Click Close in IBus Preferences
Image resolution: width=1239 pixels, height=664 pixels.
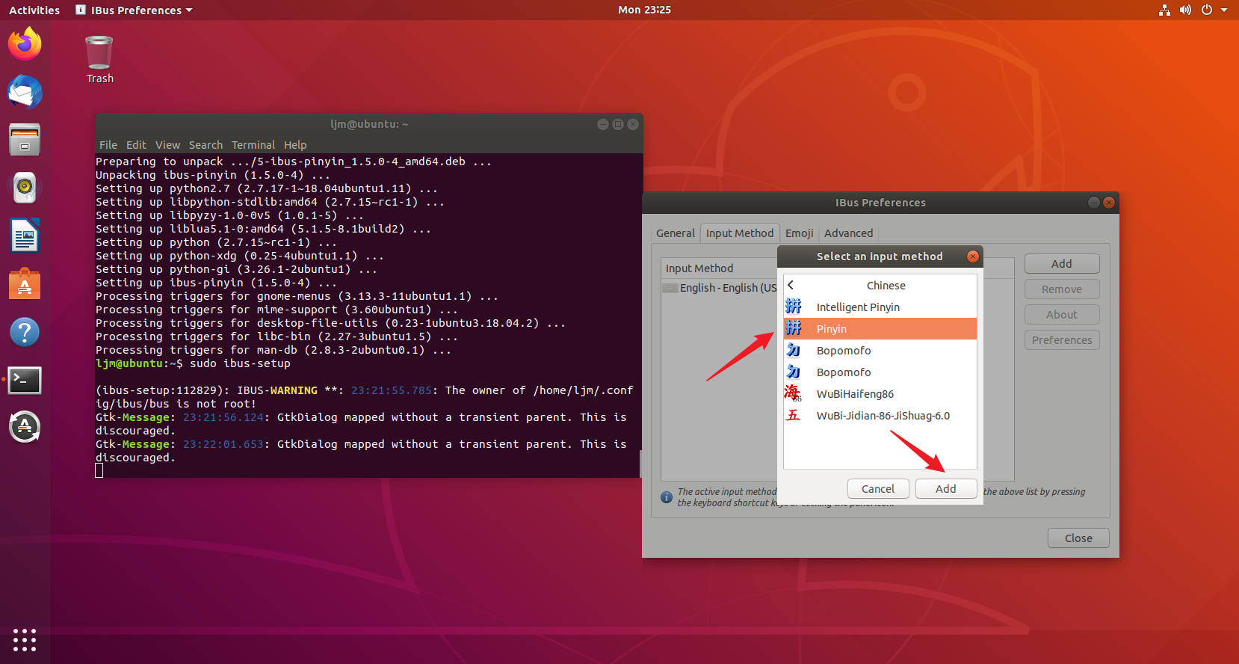(x=1078, y=538)
